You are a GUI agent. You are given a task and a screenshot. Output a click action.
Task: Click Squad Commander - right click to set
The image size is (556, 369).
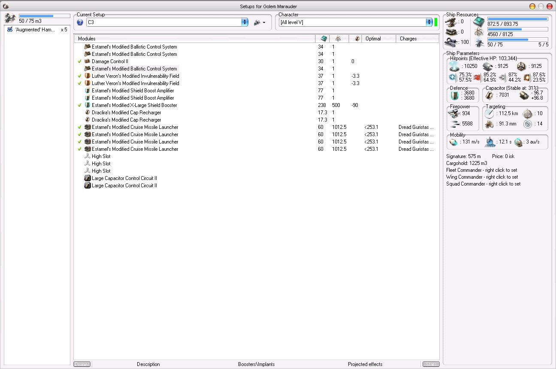[x=483, y=184]
